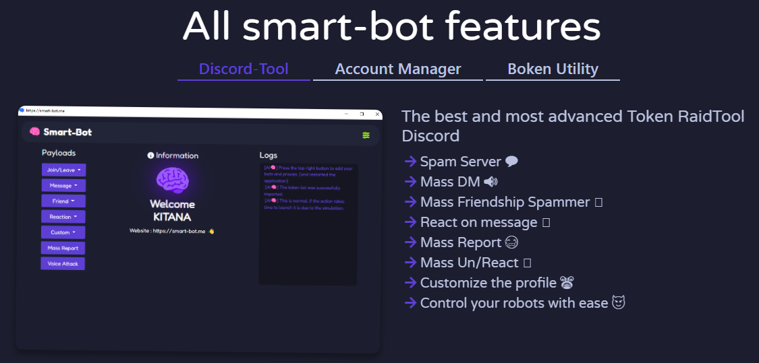Click the Information circle 'i' icon
This screenshot has height=363, width=759.
[150, 156]
